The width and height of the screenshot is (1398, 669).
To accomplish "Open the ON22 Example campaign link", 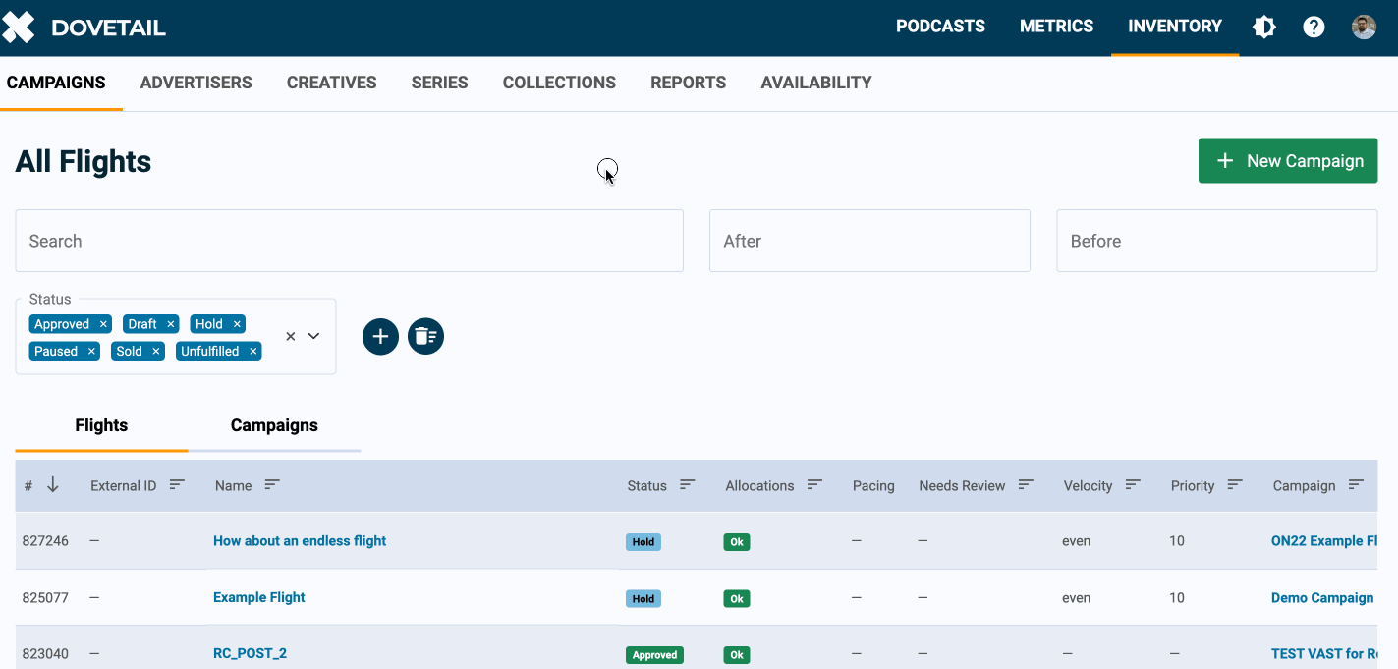I will [1325, 541].
